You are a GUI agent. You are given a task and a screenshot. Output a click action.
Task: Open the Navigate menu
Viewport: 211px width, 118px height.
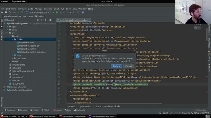pyautogui.click(x=22, y=9)
